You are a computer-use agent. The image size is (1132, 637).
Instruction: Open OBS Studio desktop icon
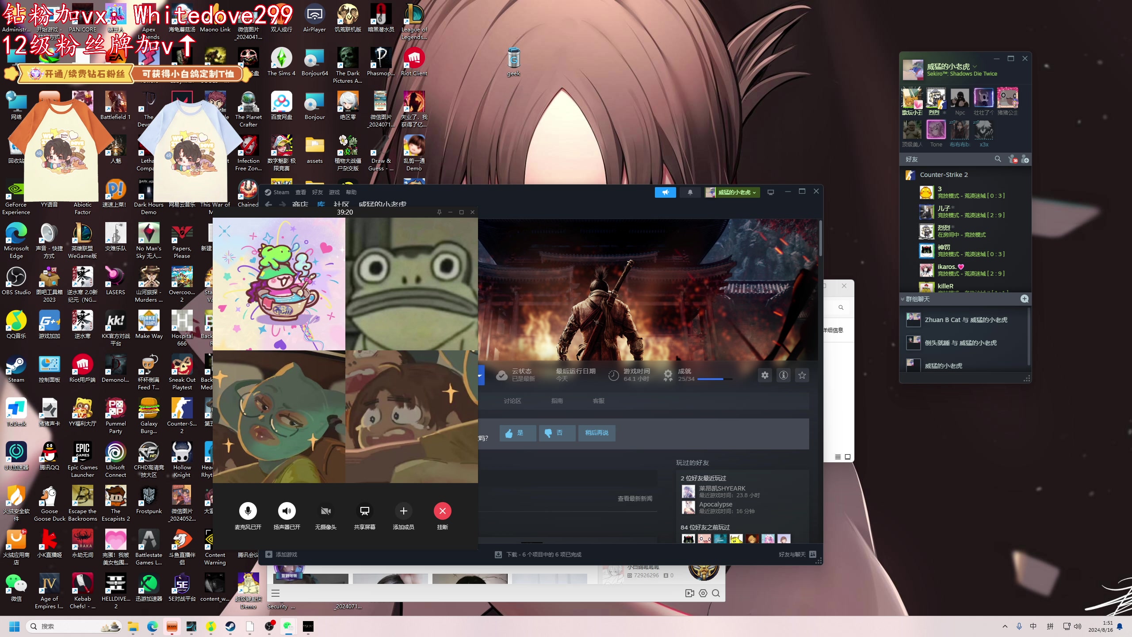[16, 281]
